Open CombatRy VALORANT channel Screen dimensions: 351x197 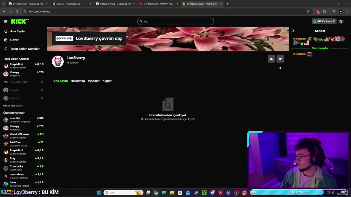click(23, 168)
